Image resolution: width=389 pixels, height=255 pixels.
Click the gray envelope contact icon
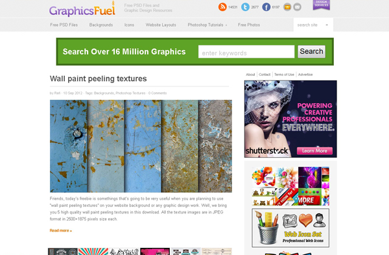(297, 7)
